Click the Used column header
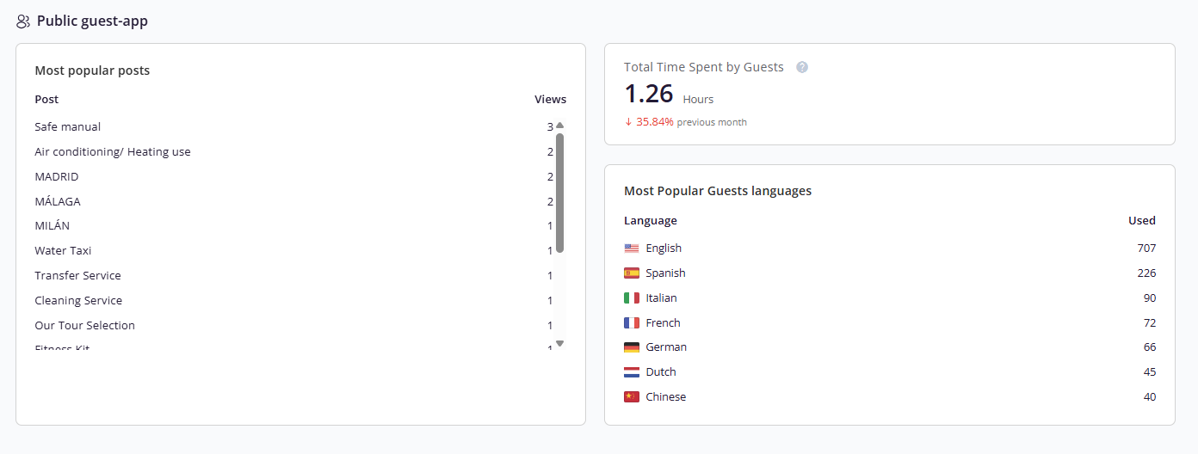This screenshot has width=1198, height=454. click(1142, 220)
